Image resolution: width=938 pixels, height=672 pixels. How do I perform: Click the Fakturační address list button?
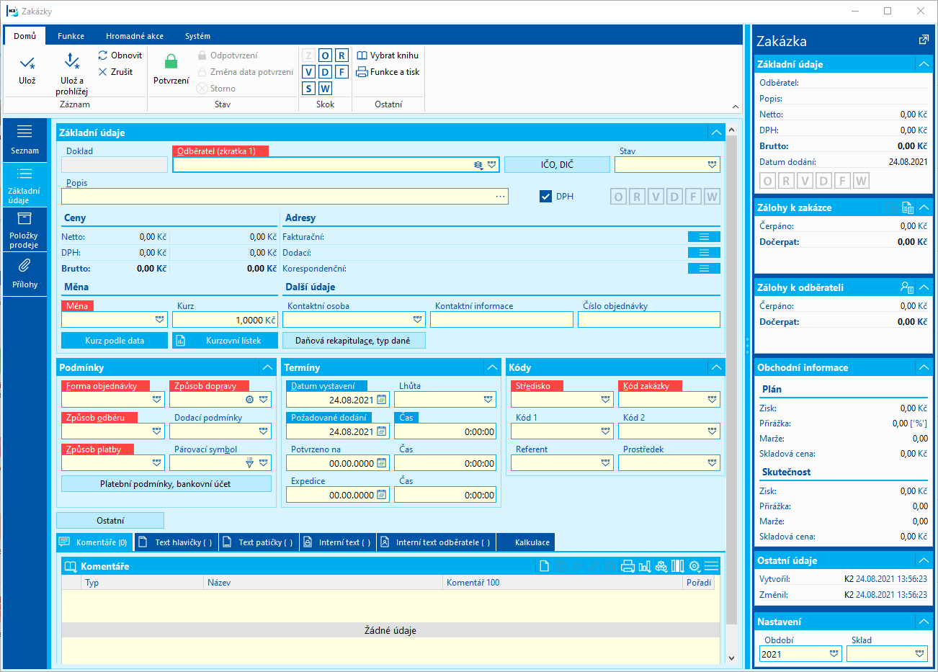click(x=704, y=237)
